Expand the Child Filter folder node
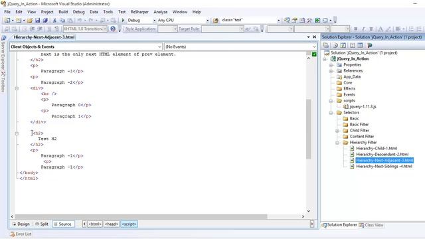Viewport: 425px width, 239px height. coord(337,131)
